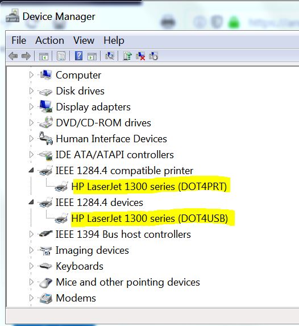Expand Mice and other pointing devices node
This screenshot has width=299, height=326.
[31, 282]
